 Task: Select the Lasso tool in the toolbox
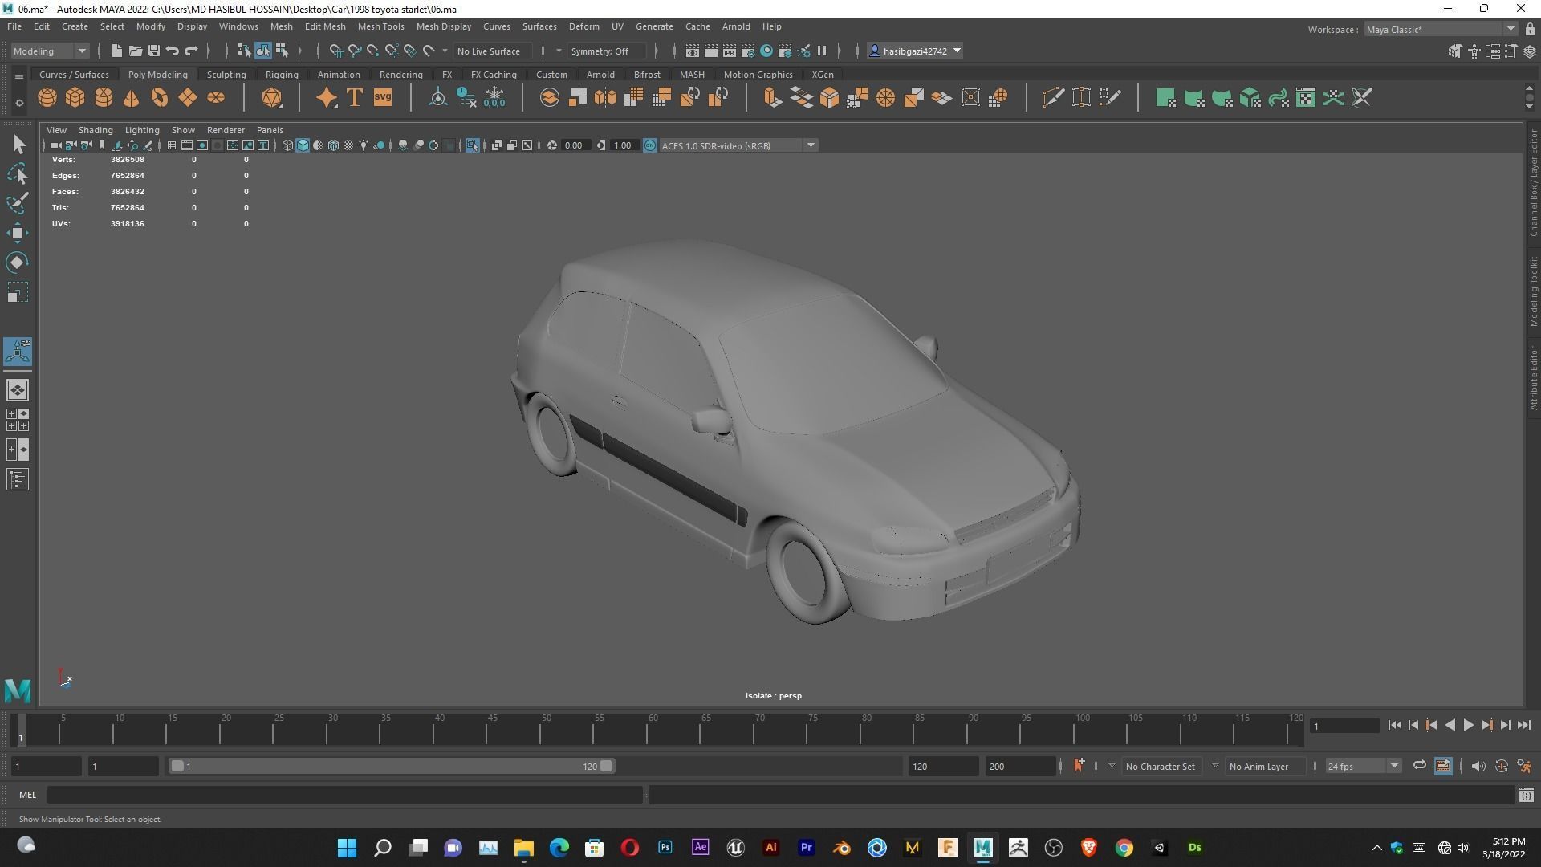(18, 173)
